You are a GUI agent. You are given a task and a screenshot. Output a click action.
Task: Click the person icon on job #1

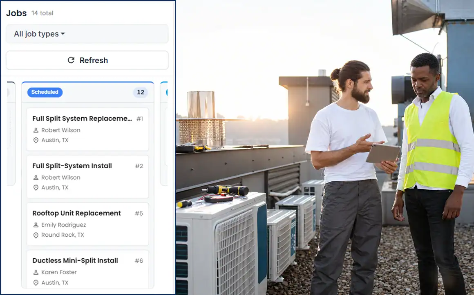[x=36, y=130]
